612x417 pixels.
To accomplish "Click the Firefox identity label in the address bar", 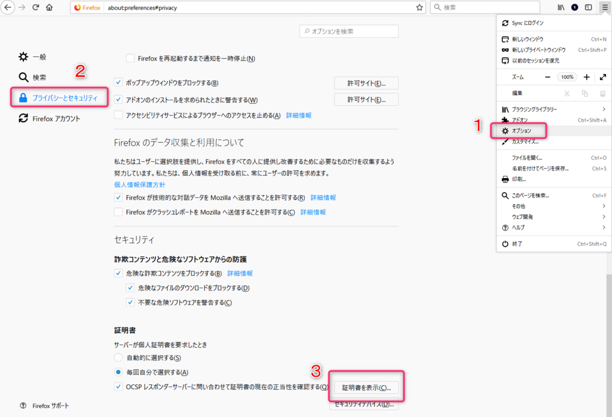I will pos(87,7).
